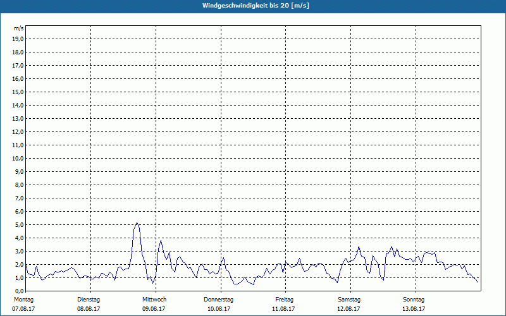Select the 17,0 axis value
This screenshot has height=316, width=506.
pyautogui.click(x=18, y=66)
